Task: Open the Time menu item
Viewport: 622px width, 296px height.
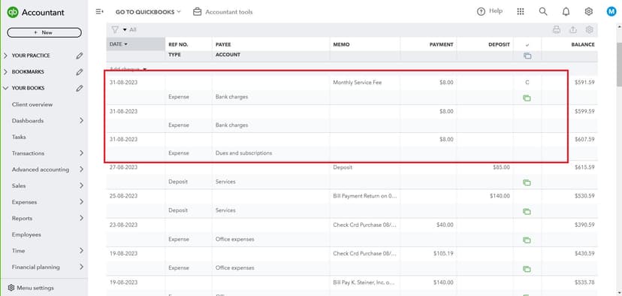Action: click(18, 251)
